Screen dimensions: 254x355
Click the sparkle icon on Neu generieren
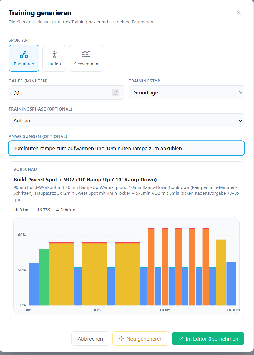(x=121, y=339)
